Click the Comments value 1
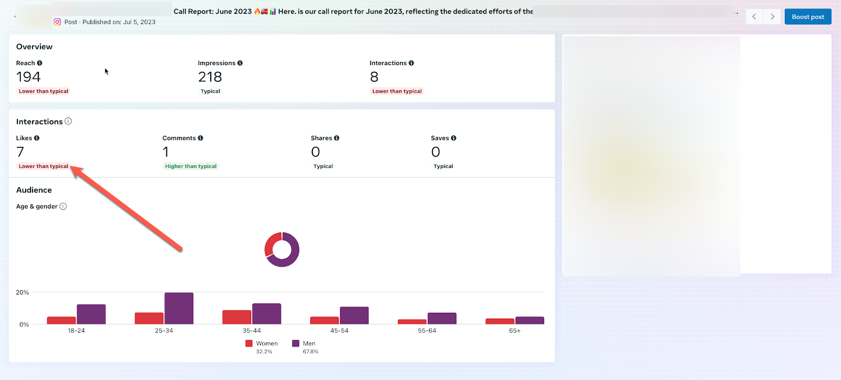 pyautogui.click(x=166, y=152)
